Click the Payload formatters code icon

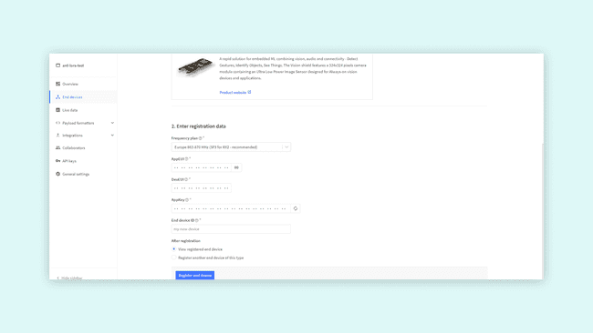click(57, 123)
